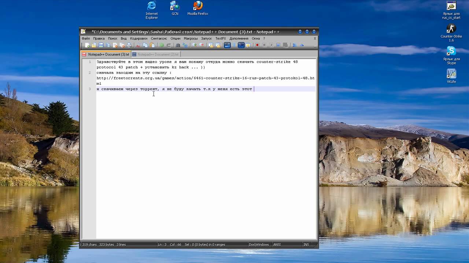Open rus_cs_start desktop shortcut
The height and width of the screenshot is (263, 469).
coord(451,10)
